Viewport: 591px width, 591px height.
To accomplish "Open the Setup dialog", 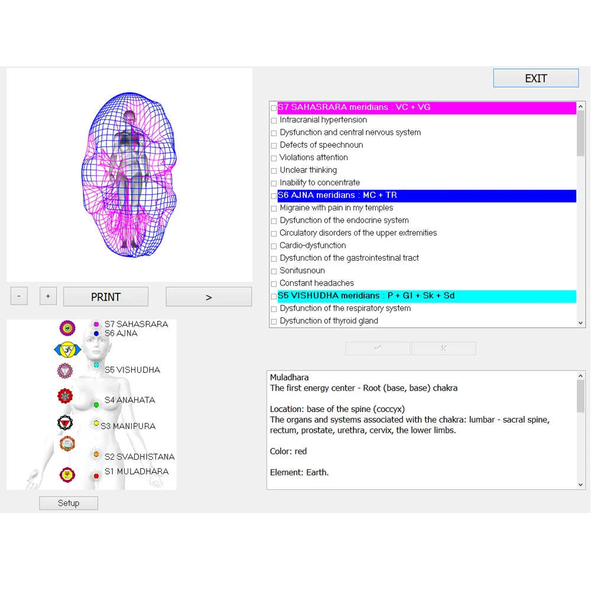I will (x=68, y=502).
